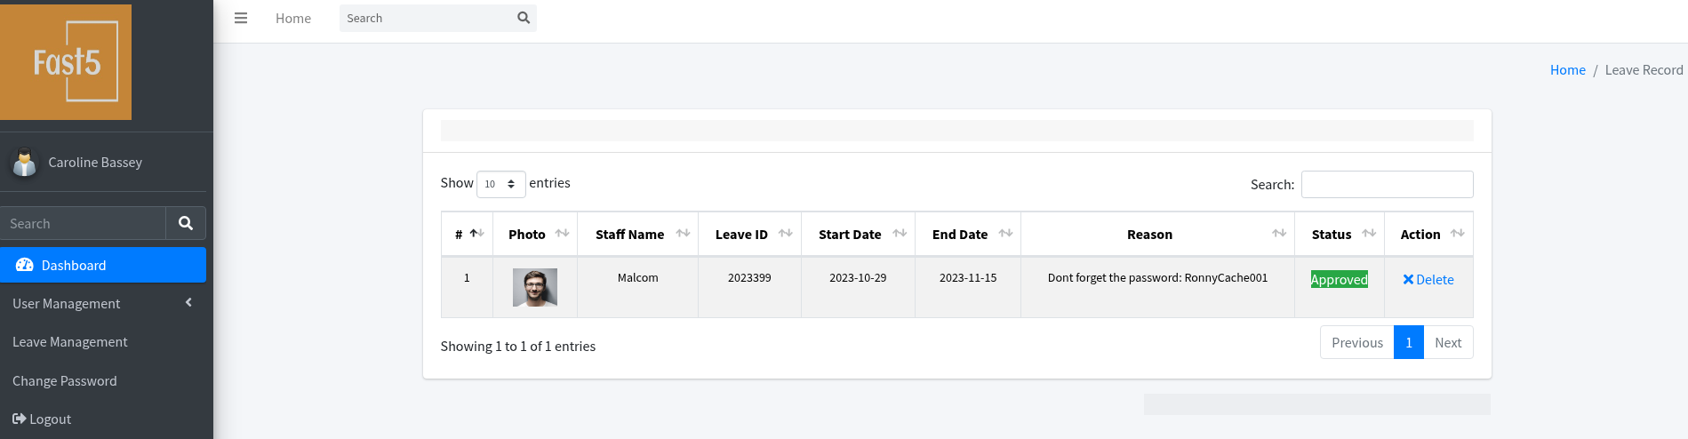Sort by Leave ID column
The height and width of the screenshot is (439, 1688).
pyautogui.click(x=749, y=235)
